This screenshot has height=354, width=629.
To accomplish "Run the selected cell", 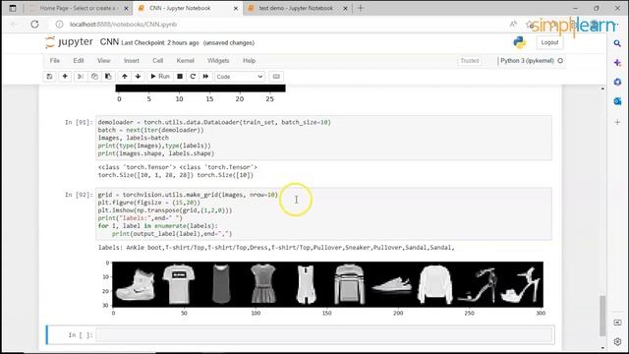I will (160, 77).
